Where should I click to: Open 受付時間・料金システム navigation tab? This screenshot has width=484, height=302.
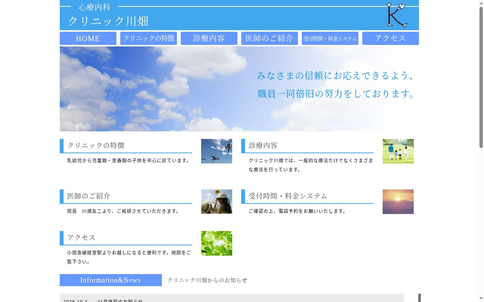point(330,39)
